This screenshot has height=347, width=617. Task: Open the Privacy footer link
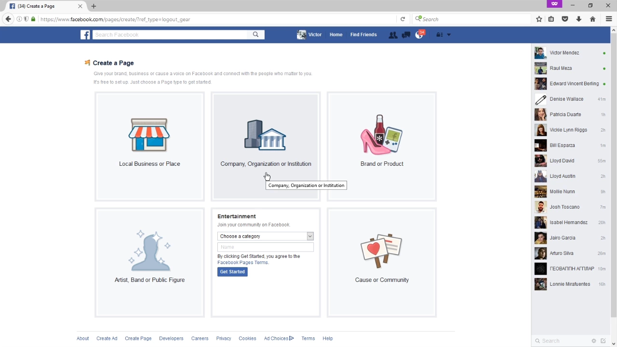pyautogui.click(x=224, y=338)
